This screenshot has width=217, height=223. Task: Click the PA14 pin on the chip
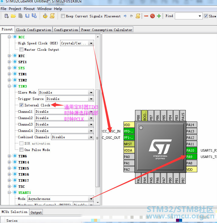click(192, 125)
